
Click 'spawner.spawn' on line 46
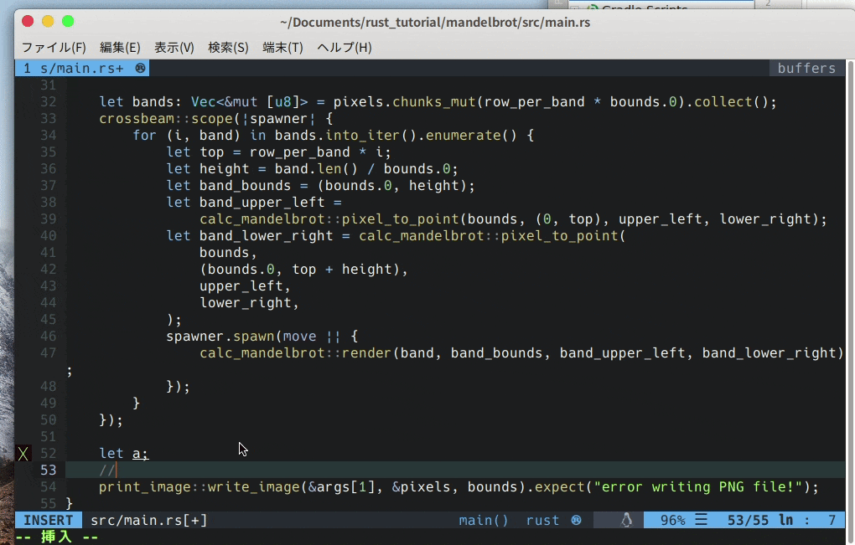[220, 336]
